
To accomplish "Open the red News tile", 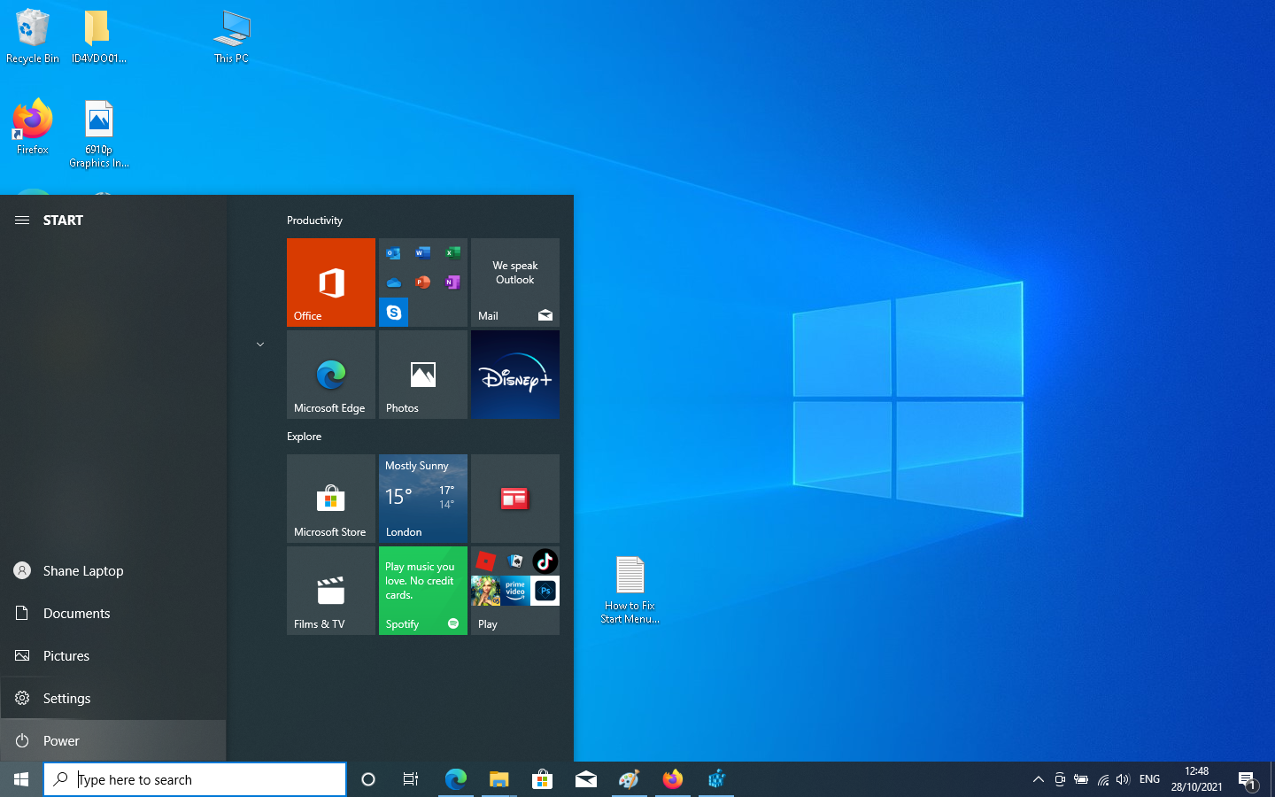I will point(515,499).
